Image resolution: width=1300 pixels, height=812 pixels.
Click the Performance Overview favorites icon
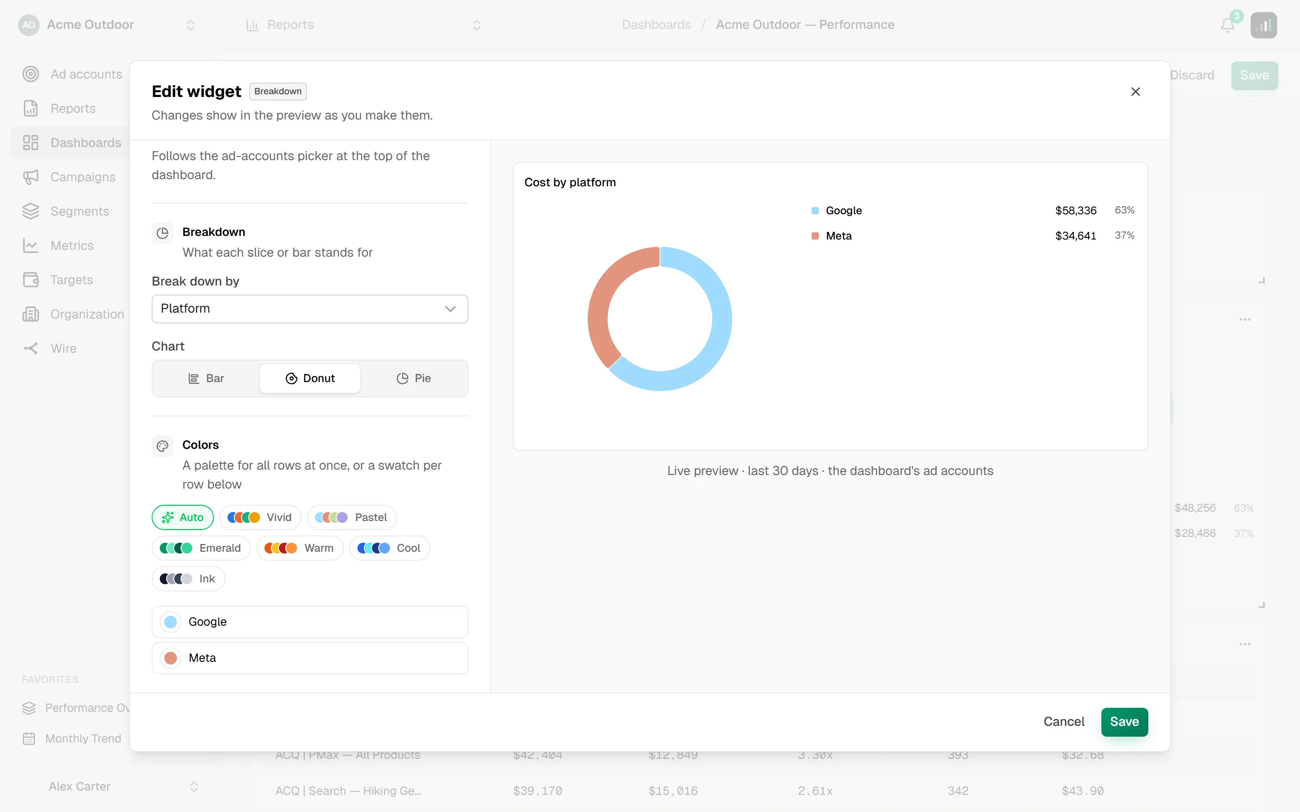coord(29,708)
